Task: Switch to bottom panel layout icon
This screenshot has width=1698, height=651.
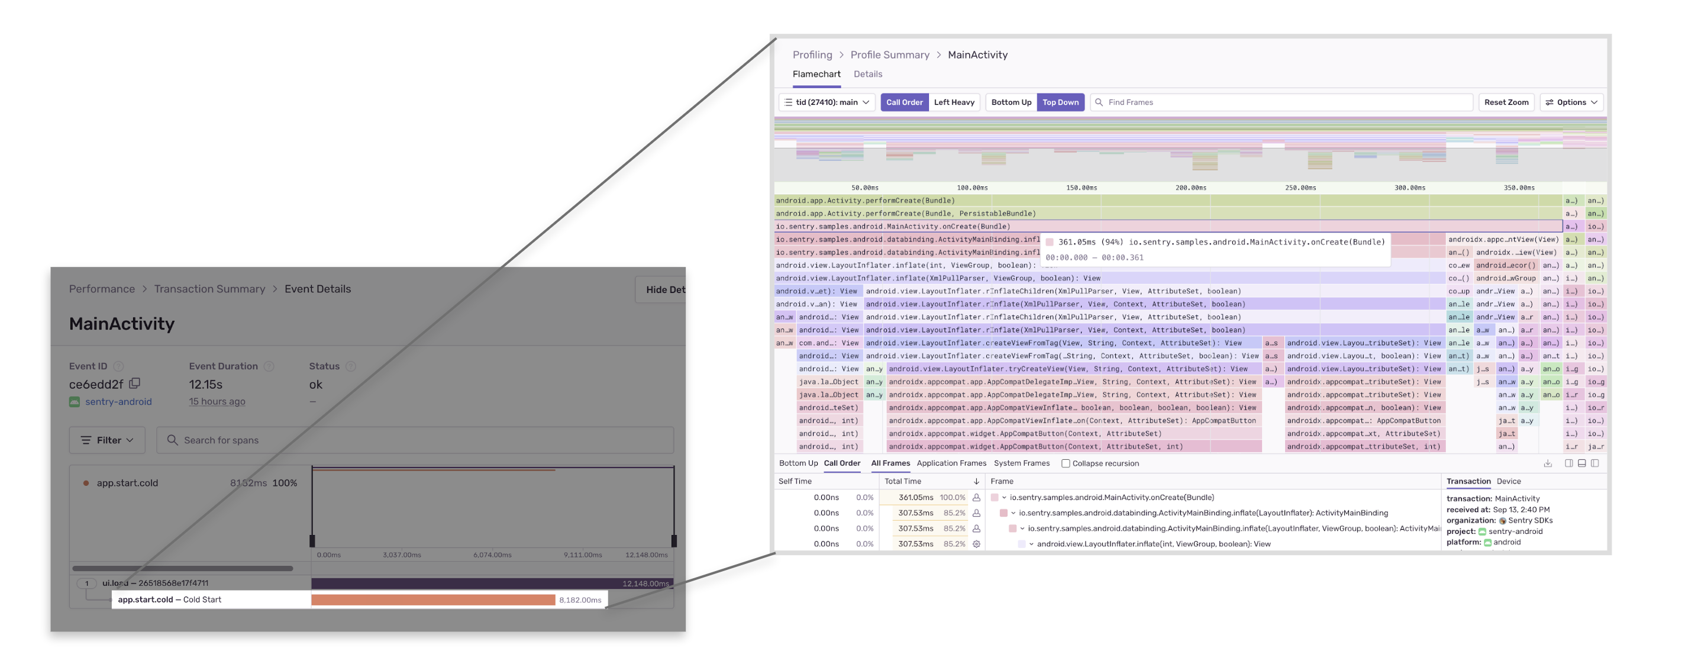Action: click(1581, 463)
